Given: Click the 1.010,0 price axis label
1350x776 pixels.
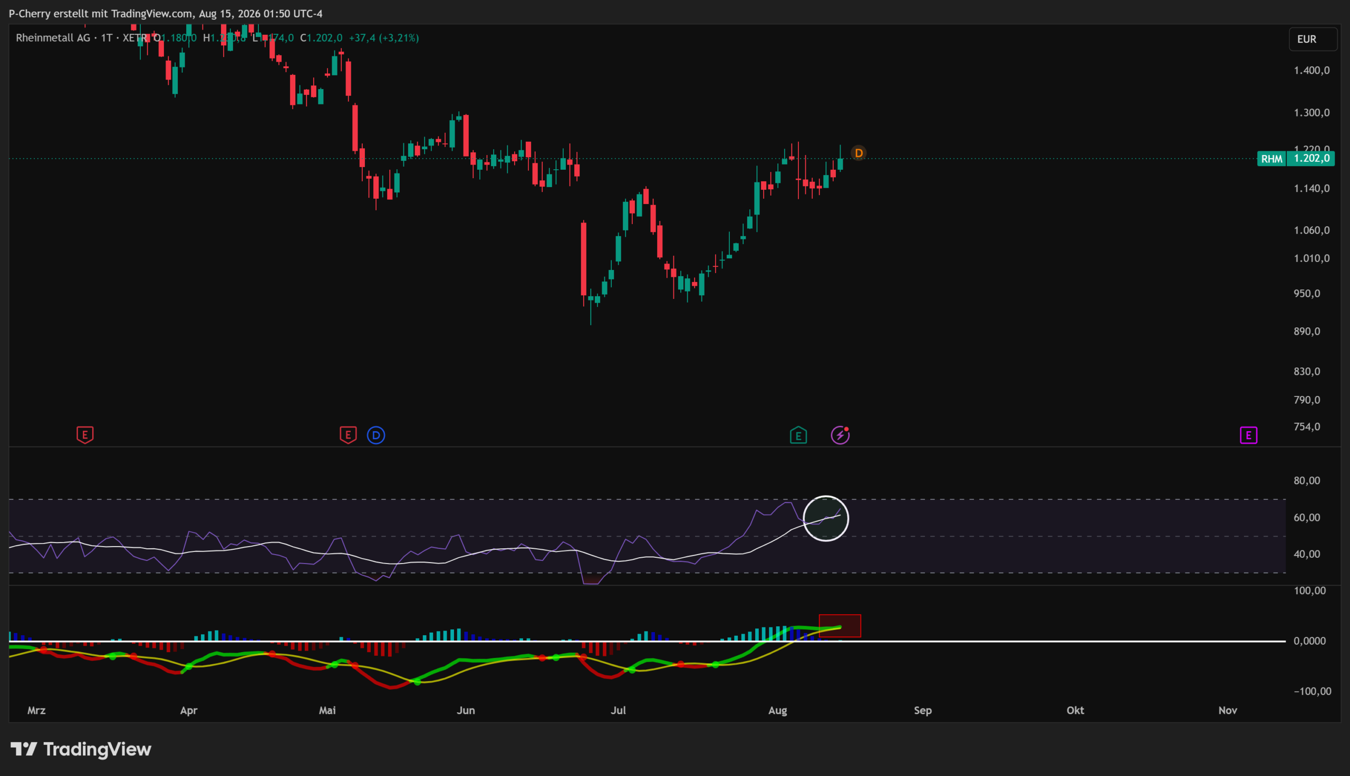Looking at the screenshot, I should [x=1312, y=258].
